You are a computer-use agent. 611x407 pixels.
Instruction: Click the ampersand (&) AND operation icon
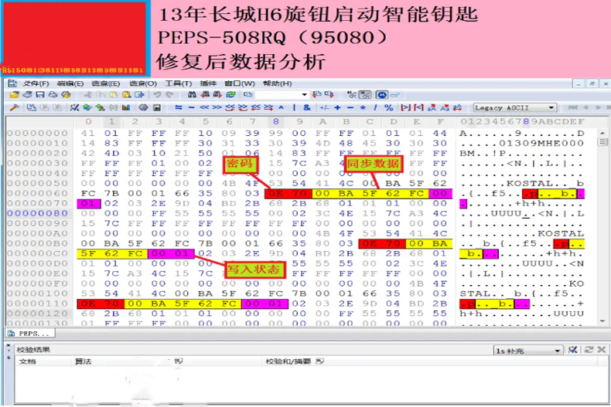pos(306,107)
